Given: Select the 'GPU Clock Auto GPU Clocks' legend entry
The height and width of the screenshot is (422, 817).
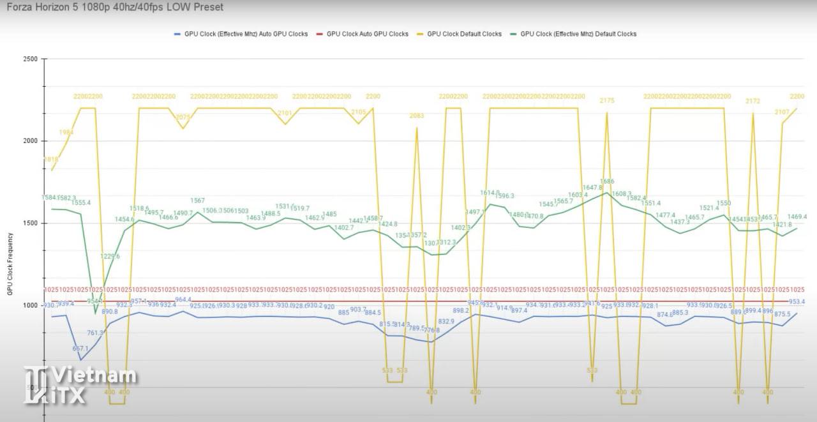Looking at the screenshot, I should 367,34.
